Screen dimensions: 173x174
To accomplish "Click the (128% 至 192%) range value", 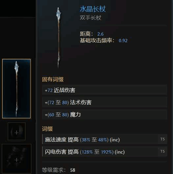I will (x=97, y=152).
